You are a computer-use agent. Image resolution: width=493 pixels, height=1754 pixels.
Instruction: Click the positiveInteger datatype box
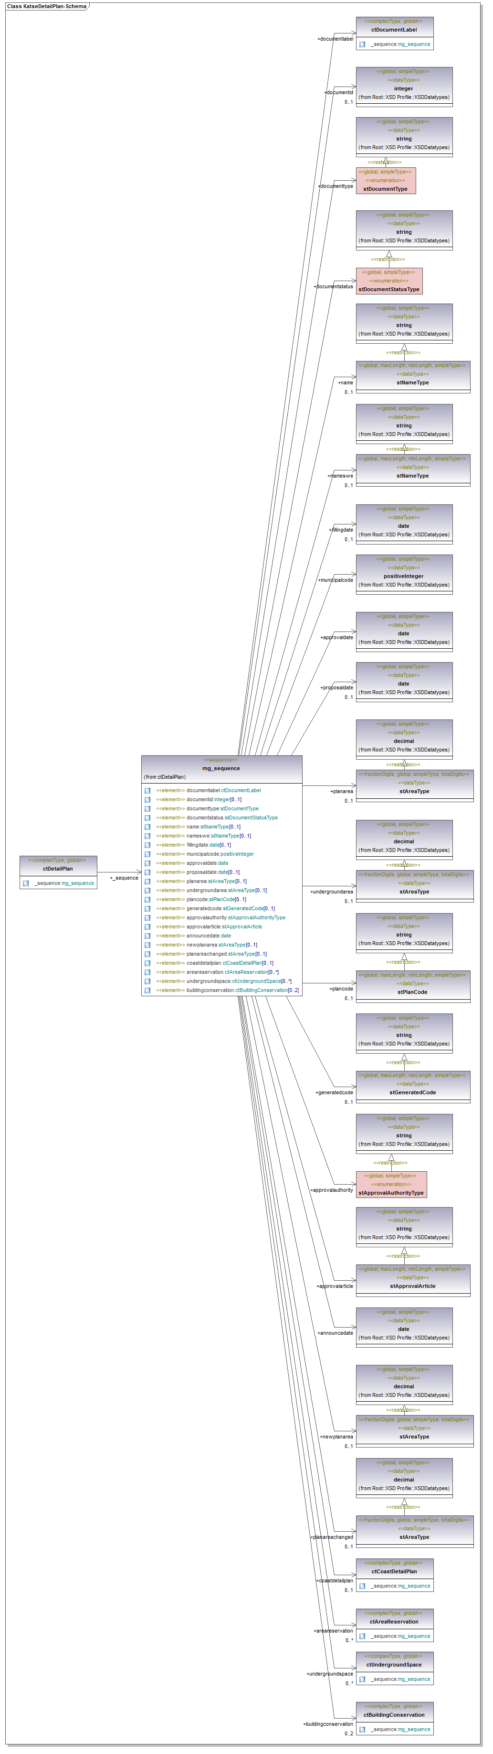(403, 576)
